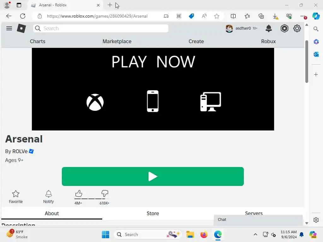Open the notifications bell in Roblox header
The width and height of the screenshot is (323, 242).
[x=269, y=28]
